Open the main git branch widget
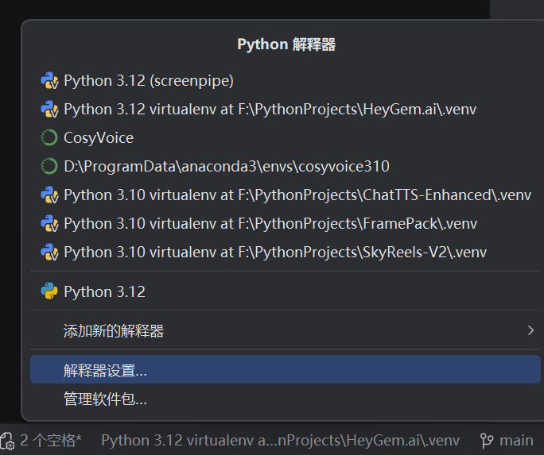The image size is (544, 455). pyautogui.click(x=507, y=441)
